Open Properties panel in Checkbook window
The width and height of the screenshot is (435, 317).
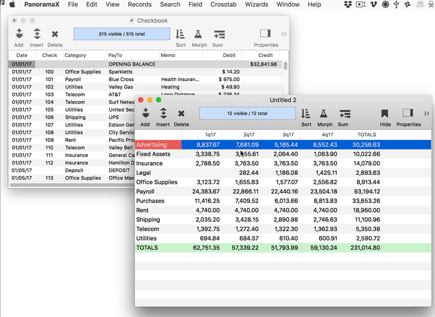265,33
